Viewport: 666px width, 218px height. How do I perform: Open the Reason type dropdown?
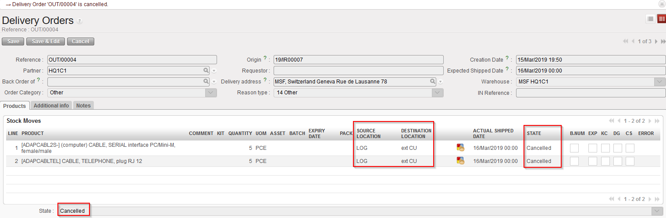437,93
